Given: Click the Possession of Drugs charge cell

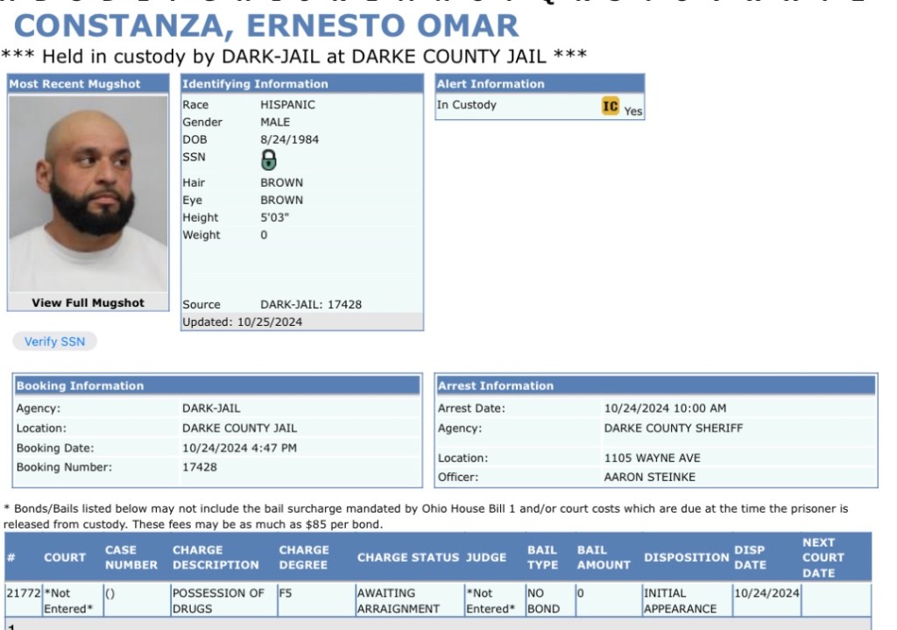Looking at the screenshot, I should coord(218,600).
